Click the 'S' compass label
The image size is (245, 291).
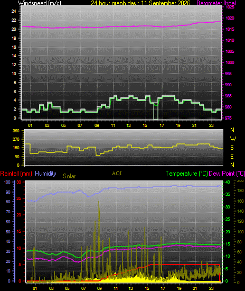click(x=232, y=148)
